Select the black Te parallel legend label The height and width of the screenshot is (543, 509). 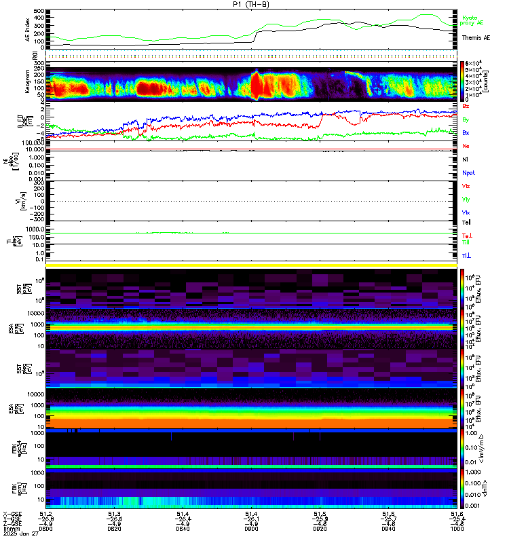coord(466,223)
